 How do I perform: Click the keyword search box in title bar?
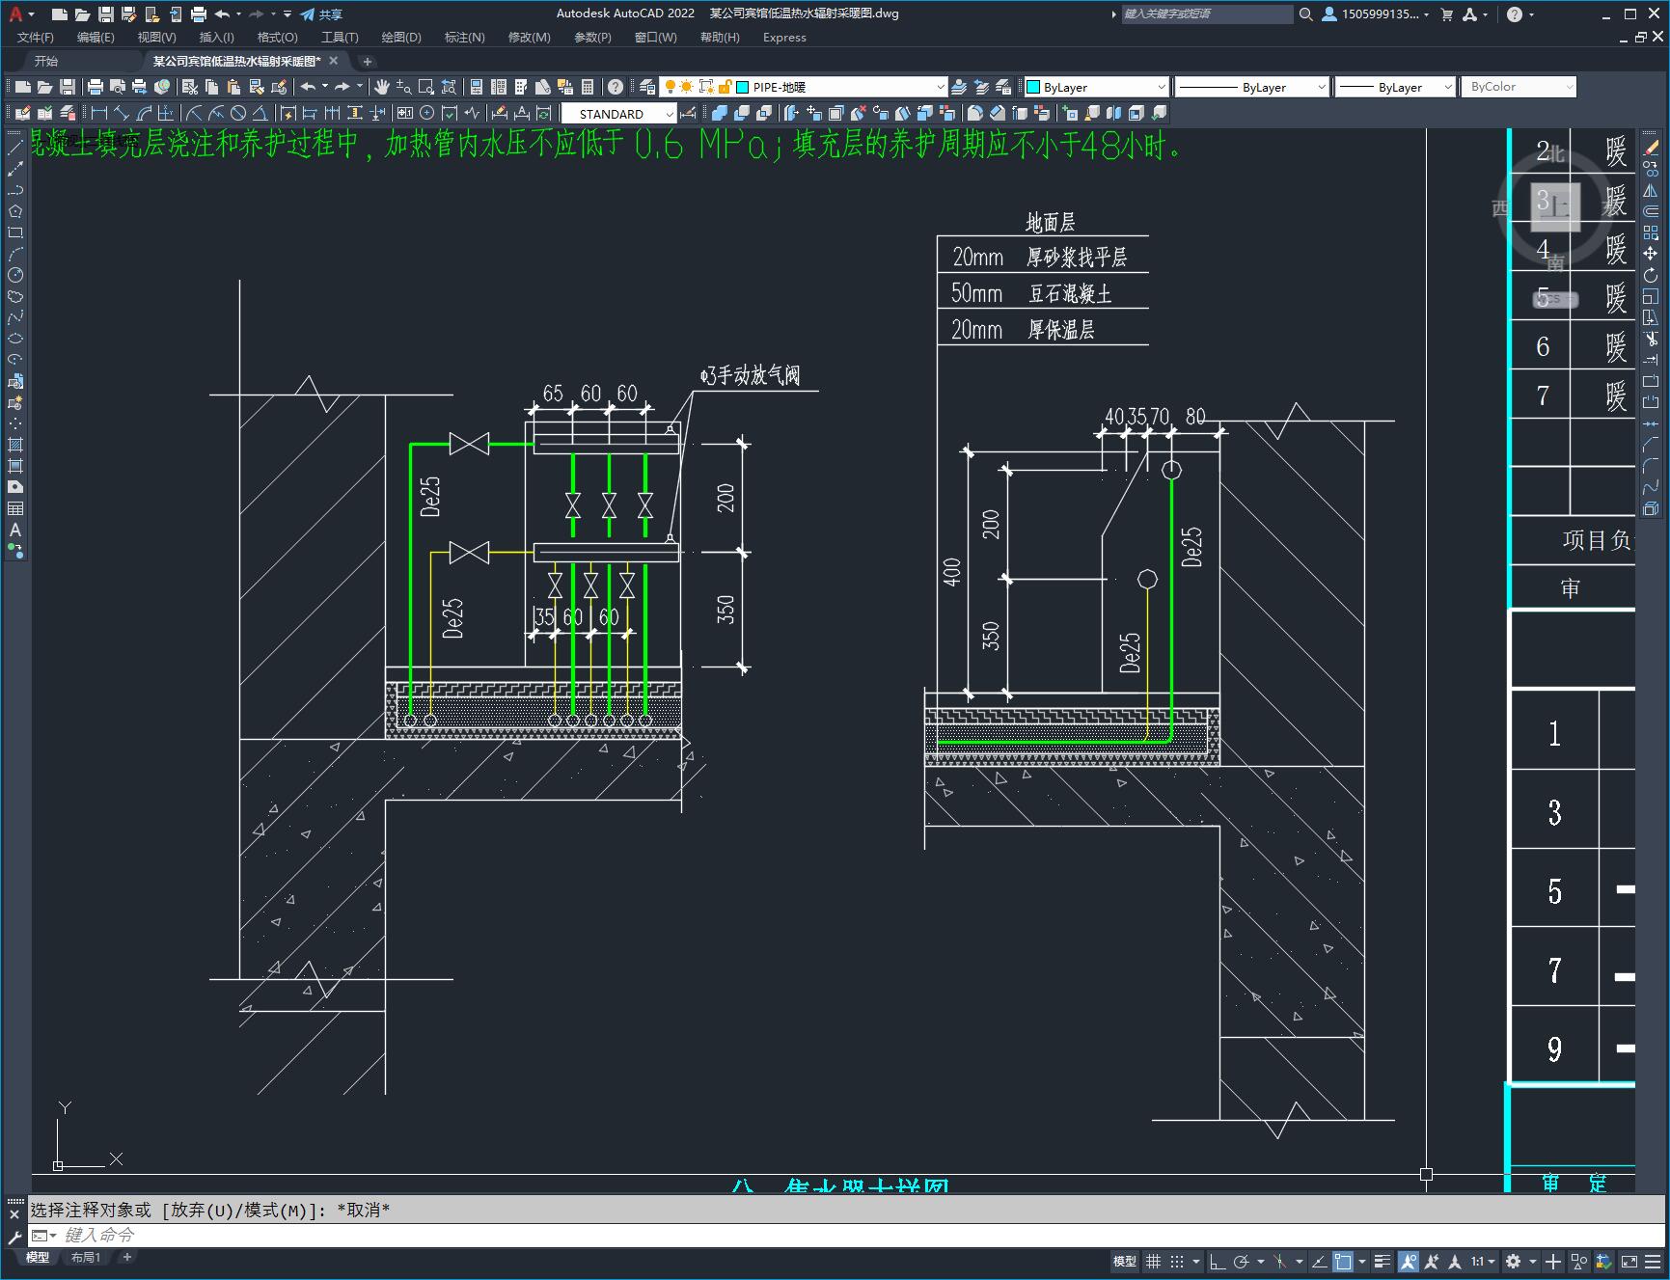pos(1206,14)
